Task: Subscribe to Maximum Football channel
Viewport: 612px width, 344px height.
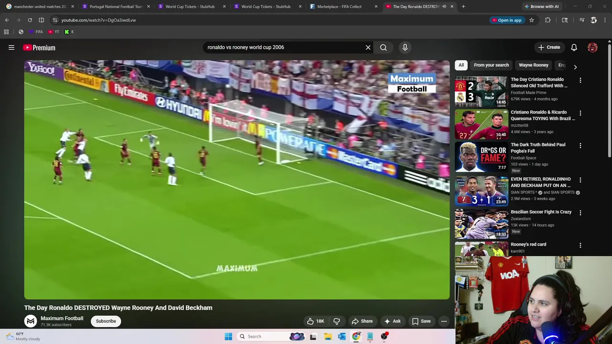Action: tap(106, 321)
